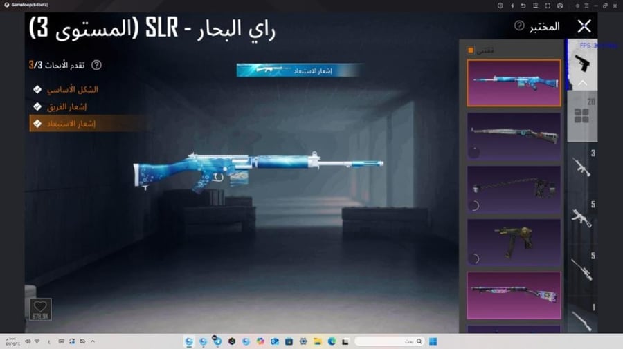The height and width of the screenshot is (349, 623).
Task: Open the Copilot icon in the taskbar
Action: point(260,341)
